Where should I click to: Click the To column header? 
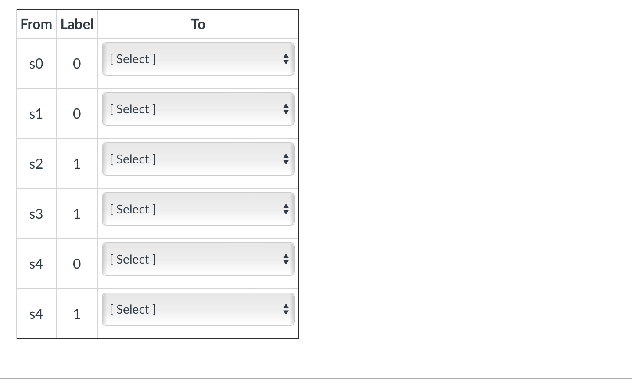click(198, 24)
